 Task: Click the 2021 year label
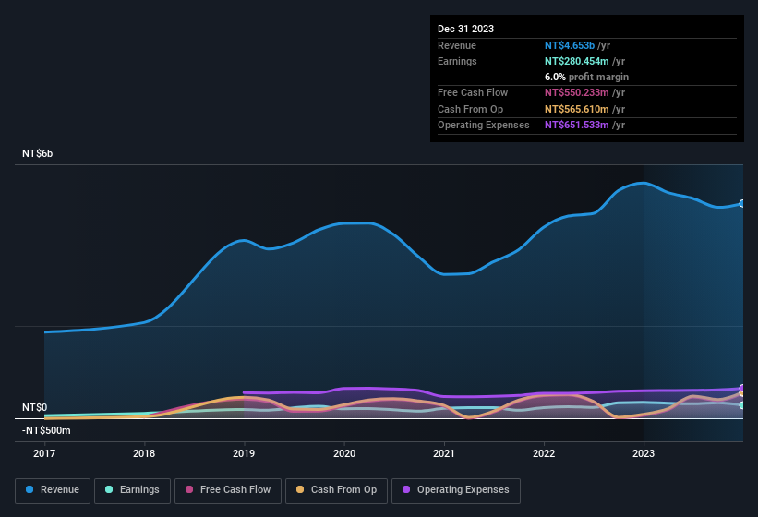pyautogui.click(x=444, y=453)
